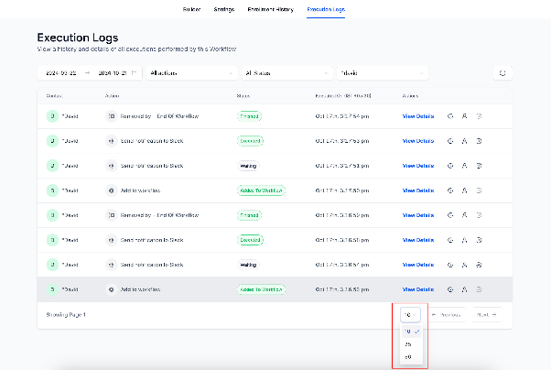This screenshot has width=551, height=370.
Task: Click the first Finished status badge
Action: [249, 116]
